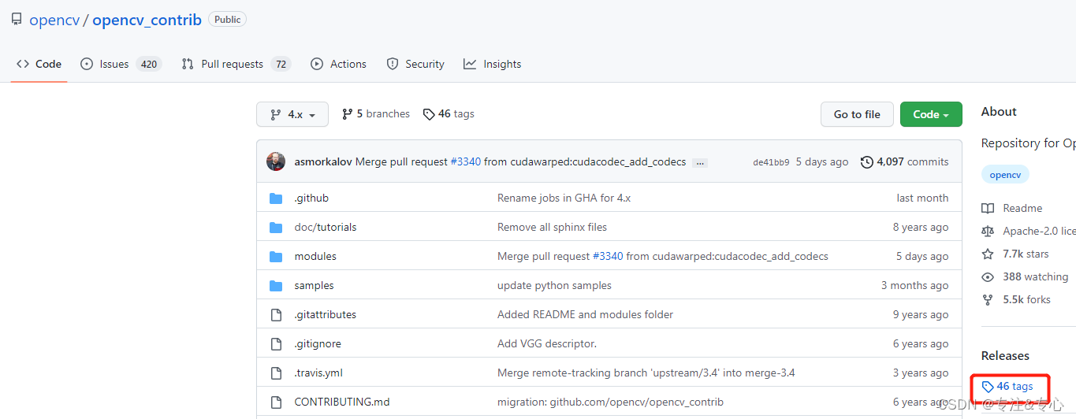Open the opencv_contrib repository link
This screenshot has width=1076, height=419.
pos(147,20)
